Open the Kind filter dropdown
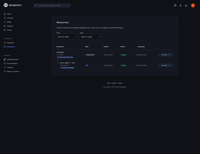Image resolution: width=200 pixels, height=154 pixels. [x=67, y=37]
